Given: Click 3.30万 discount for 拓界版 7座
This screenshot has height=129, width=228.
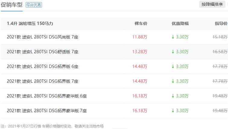Looking at the screenshot, I should point(180,81).
